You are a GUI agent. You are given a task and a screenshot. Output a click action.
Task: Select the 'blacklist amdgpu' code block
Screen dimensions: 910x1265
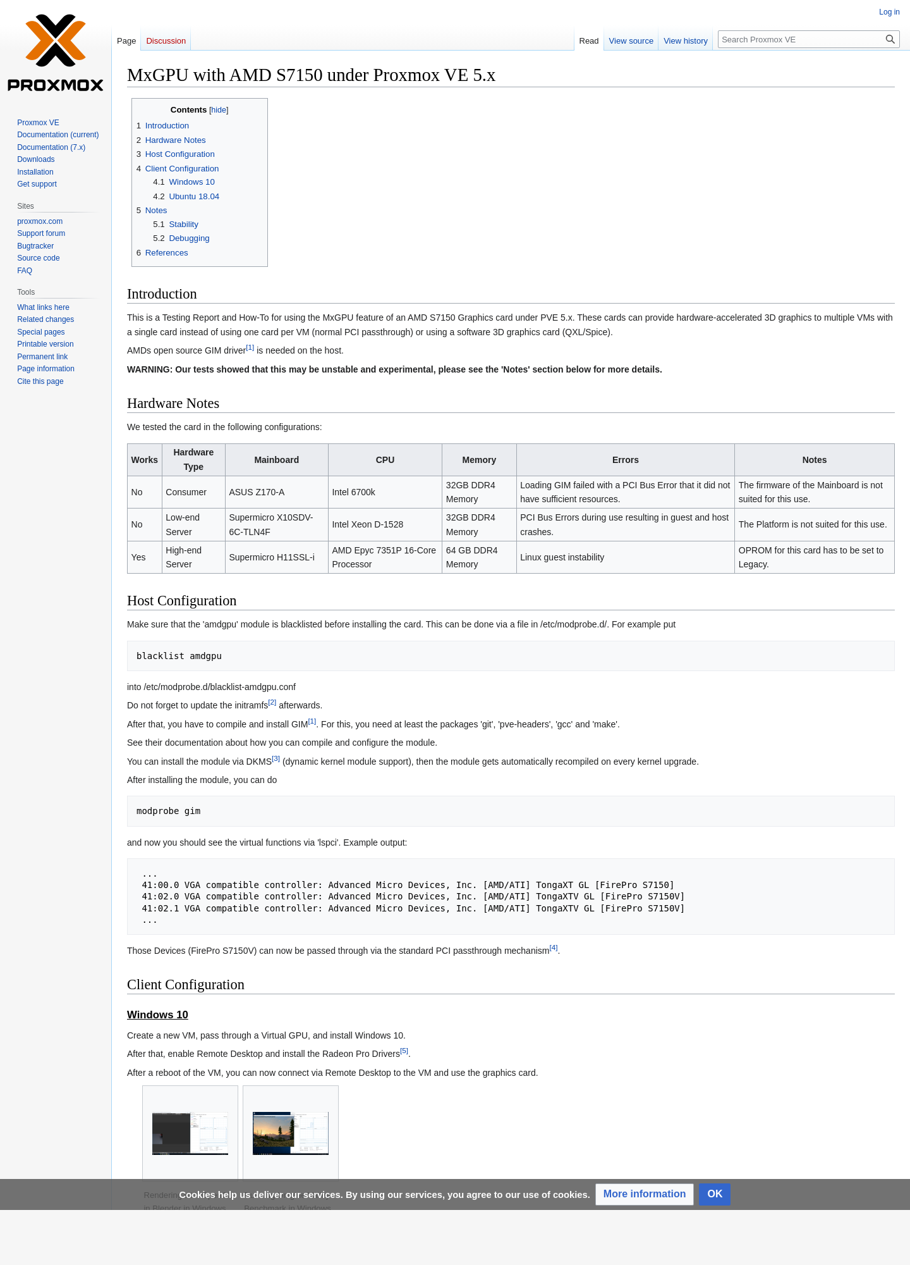511,656
